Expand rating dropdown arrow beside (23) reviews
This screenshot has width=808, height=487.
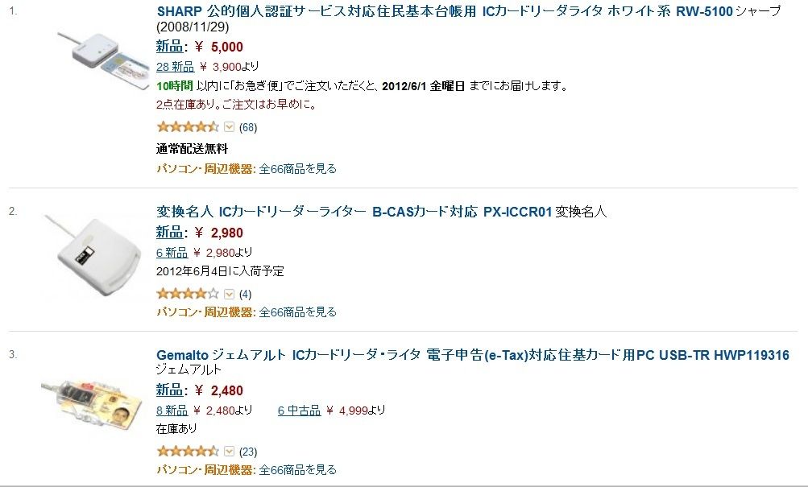pos(230,452)
